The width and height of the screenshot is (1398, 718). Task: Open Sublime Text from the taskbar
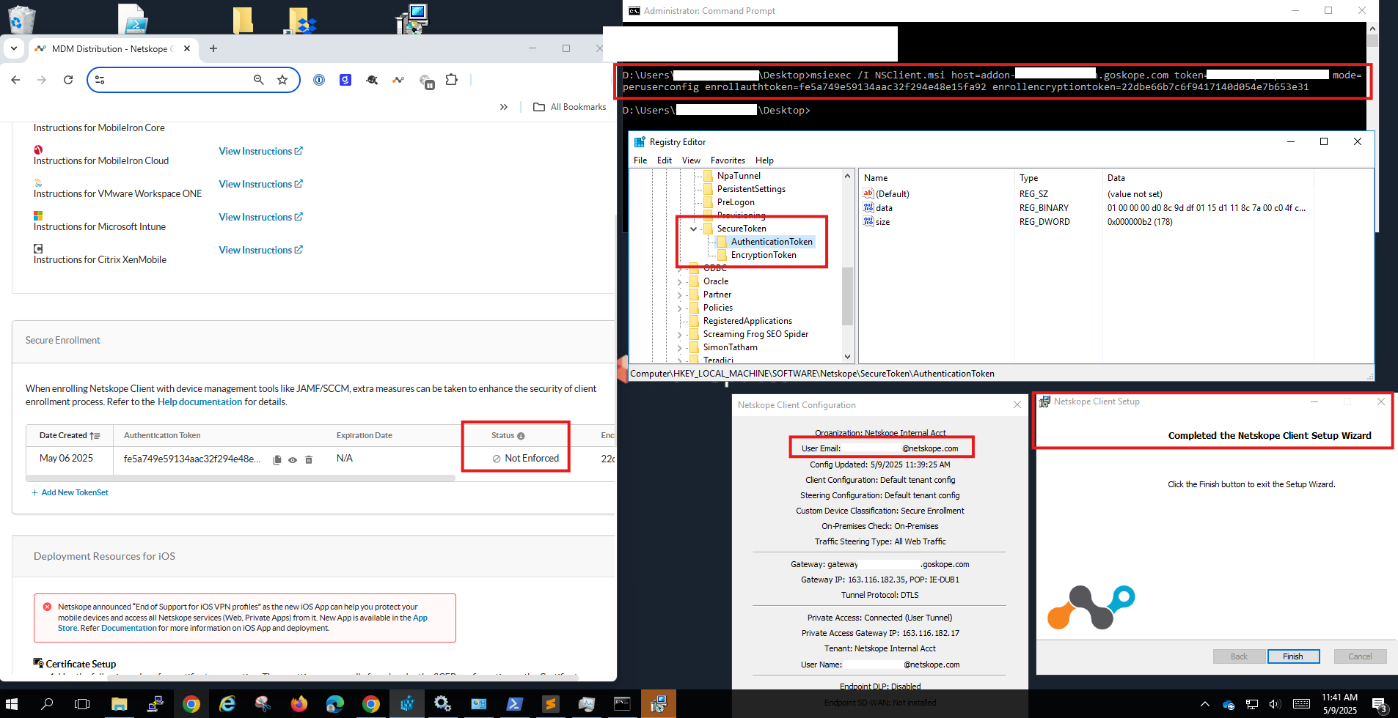coord(550,704)
